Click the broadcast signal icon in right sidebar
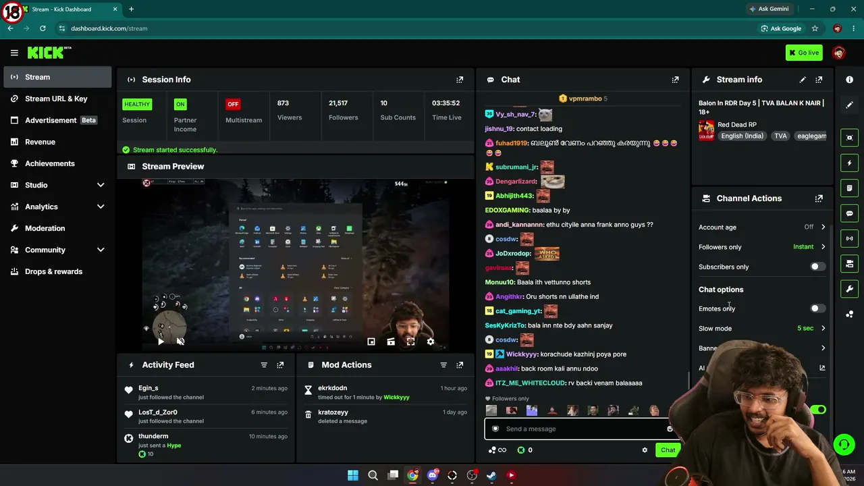Viewport: 864px width, 486px height. click(x=849, y=238)
